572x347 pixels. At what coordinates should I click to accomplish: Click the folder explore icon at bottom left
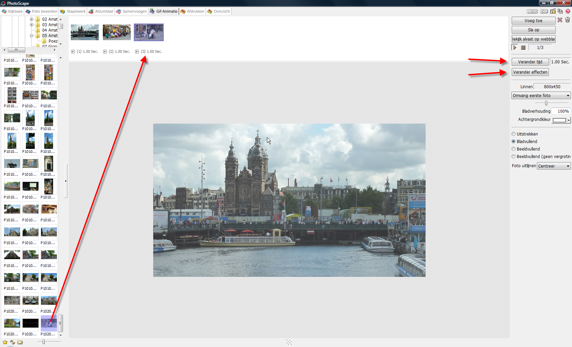tap(20, 342)
